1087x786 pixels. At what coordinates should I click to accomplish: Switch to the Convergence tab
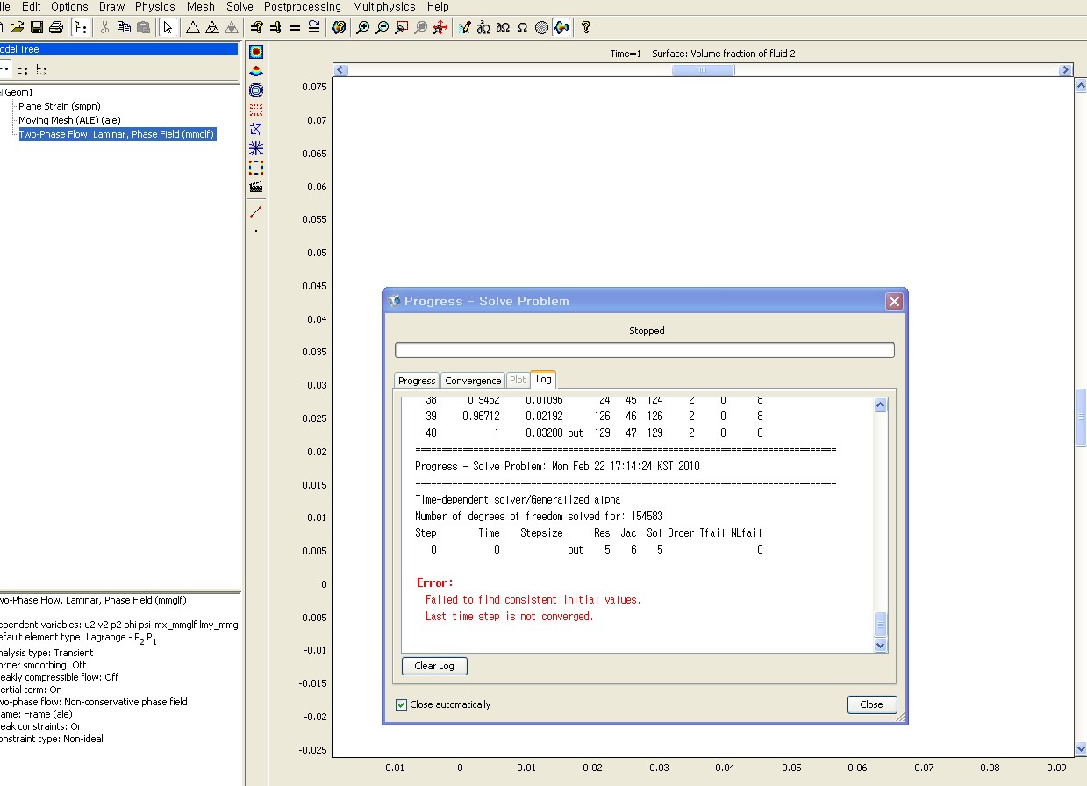(473, 381)
